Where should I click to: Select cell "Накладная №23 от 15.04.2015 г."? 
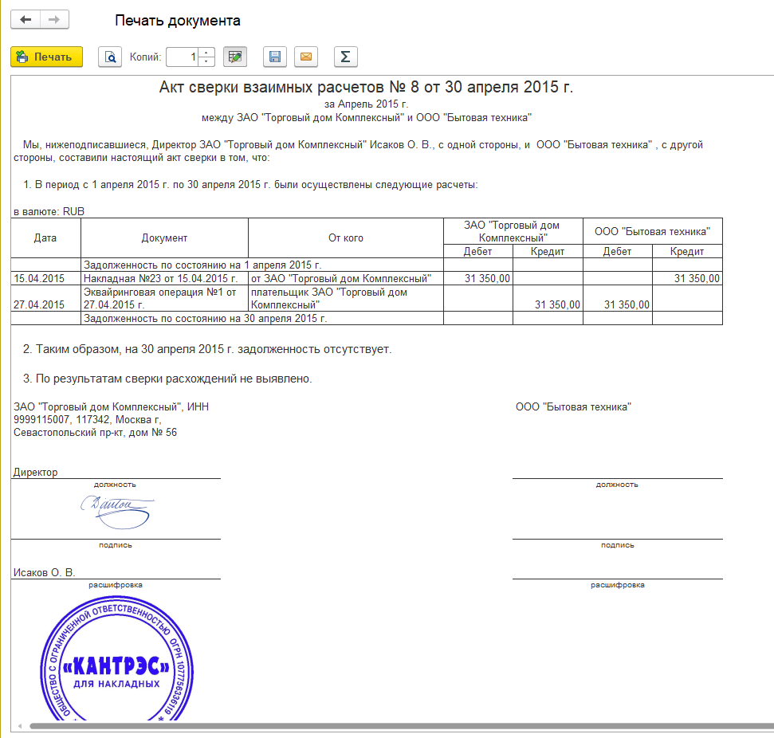(164, 278)
